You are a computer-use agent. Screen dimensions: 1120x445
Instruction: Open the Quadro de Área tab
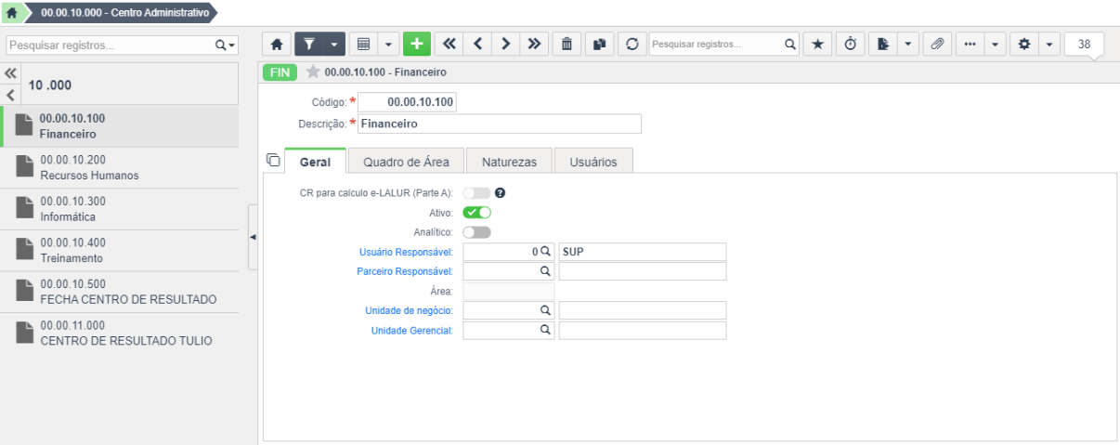[x=406, y=162]
